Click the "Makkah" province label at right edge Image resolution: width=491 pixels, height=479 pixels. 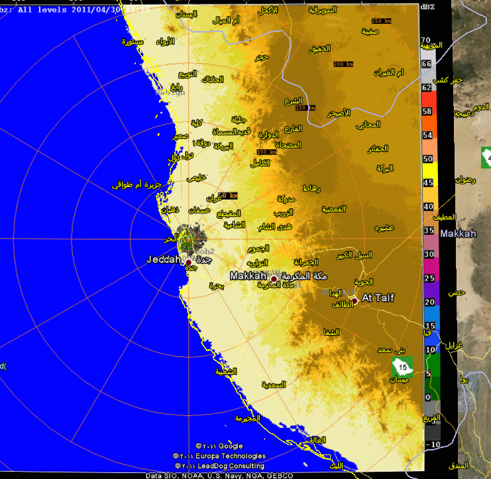pyautogui.click(x=458, y=234)
